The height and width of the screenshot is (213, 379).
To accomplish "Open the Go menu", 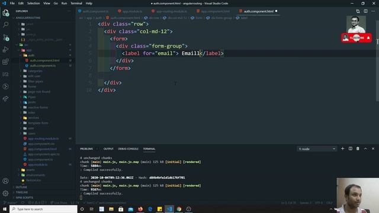I will click(x=56, y=4).
